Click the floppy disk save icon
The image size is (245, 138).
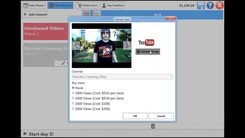201,5
